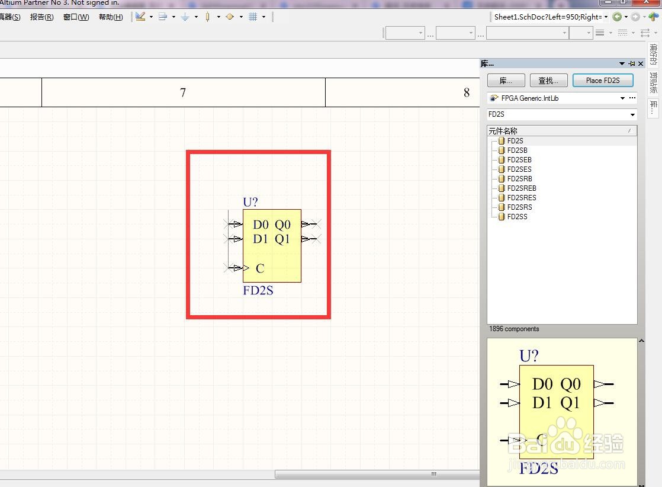Open the address bar history dropdown
This screenshot has height=487, width=662.
606,17
